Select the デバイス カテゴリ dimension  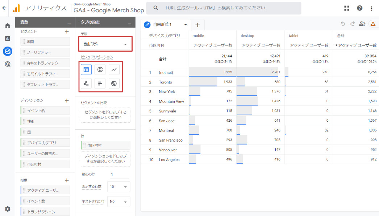[x=45, y=143]
